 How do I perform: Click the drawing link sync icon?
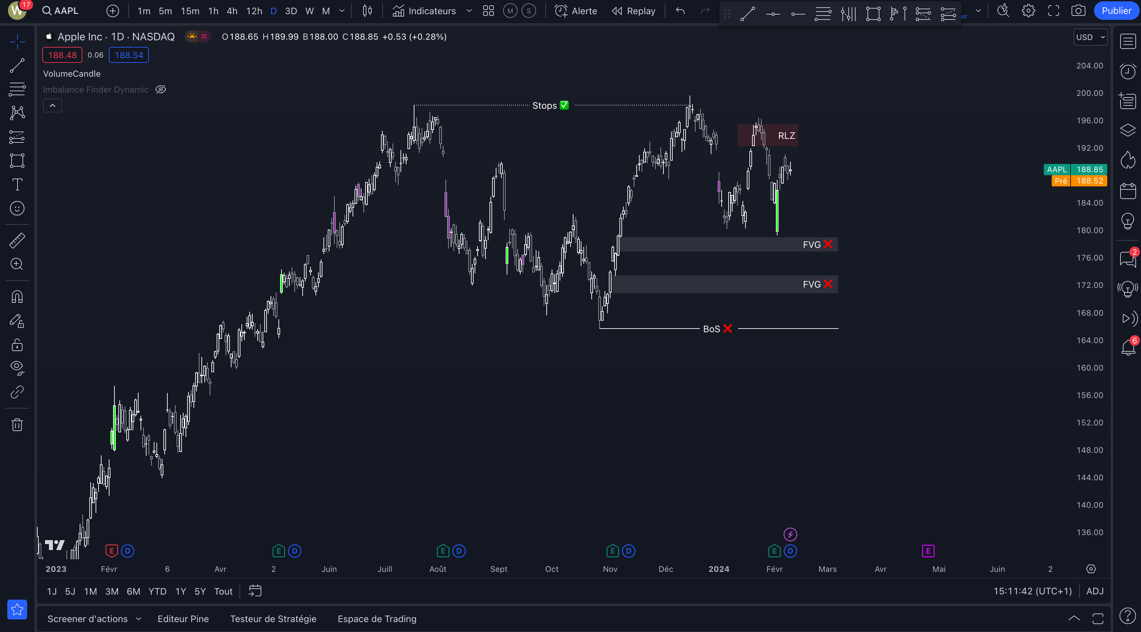click(x=17, y=392)
